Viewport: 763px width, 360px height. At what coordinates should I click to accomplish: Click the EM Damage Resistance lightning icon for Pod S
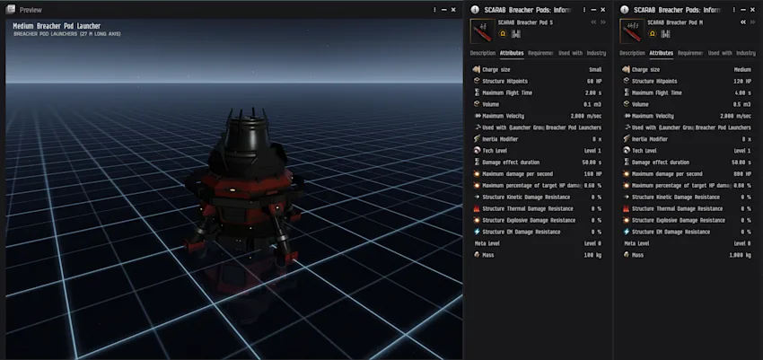pos(477,232)
